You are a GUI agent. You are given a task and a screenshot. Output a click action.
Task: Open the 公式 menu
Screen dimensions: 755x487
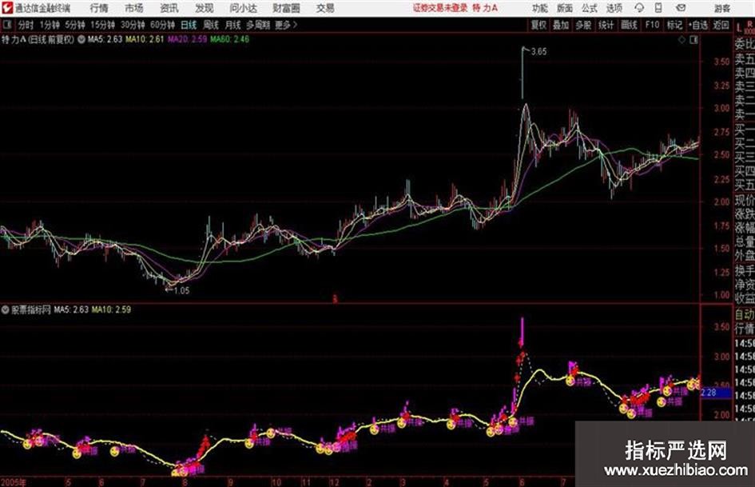point(589,8)
